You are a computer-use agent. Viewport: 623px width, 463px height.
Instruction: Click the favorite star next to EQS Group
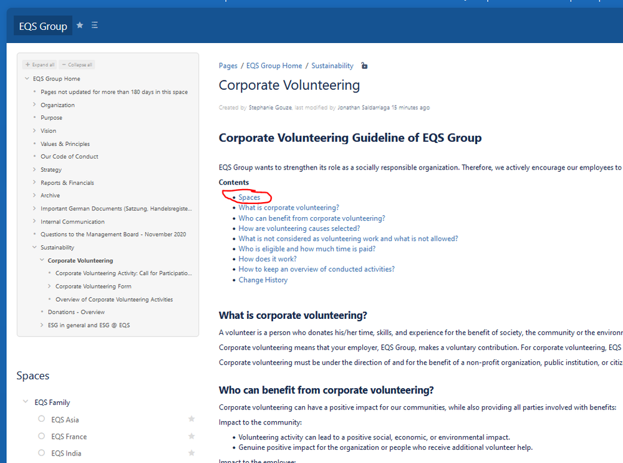point(80,26)
